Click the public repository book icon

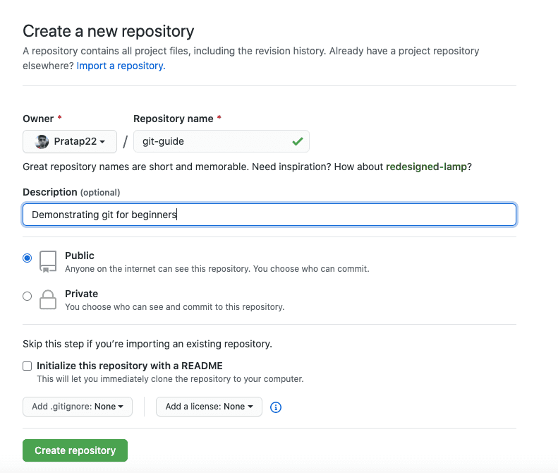coord(48,261)
